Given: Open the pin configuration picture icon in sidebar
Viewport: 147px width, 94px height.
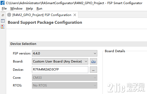Looking at the screenshot, I should click(3, 27).
